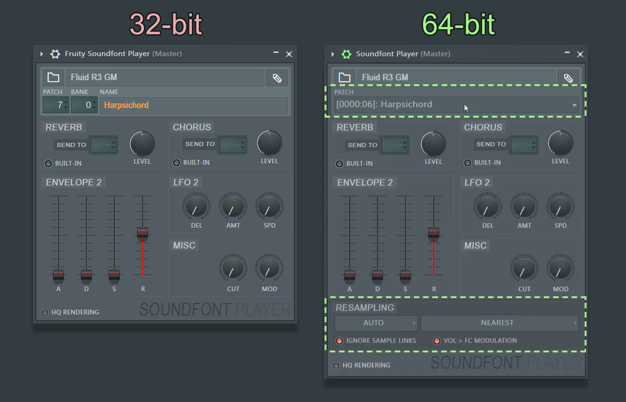Click ENVELOPE 2 header in 64-bit player

click(x=365, y=182)
